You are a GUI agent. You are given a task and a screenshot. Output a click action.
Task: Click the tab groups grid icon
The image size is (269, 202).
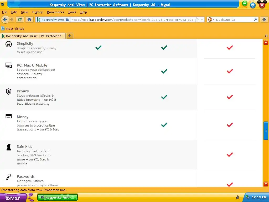point(266,36)
